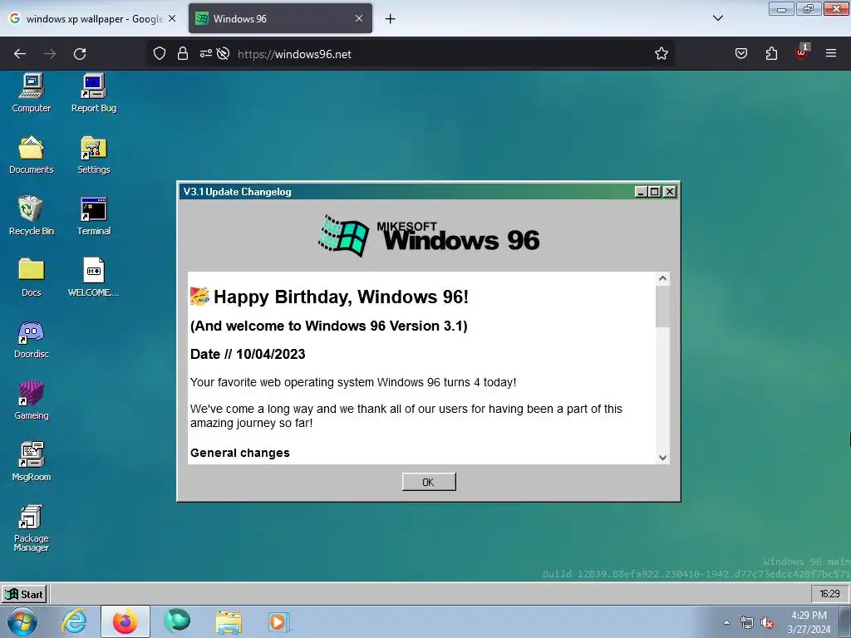Launch the MsgRoom shortcut
The width and height of the screenshot is (851, 638).
tap(32, 462)
